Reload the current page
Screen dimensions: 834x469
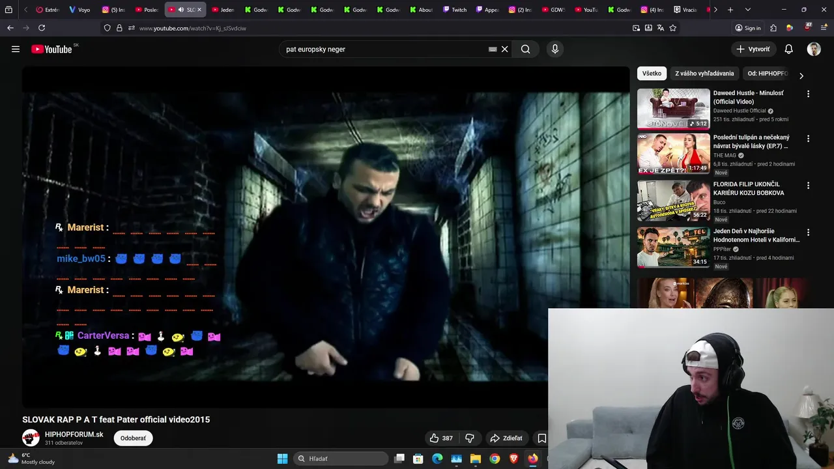(x=42, y=28)
